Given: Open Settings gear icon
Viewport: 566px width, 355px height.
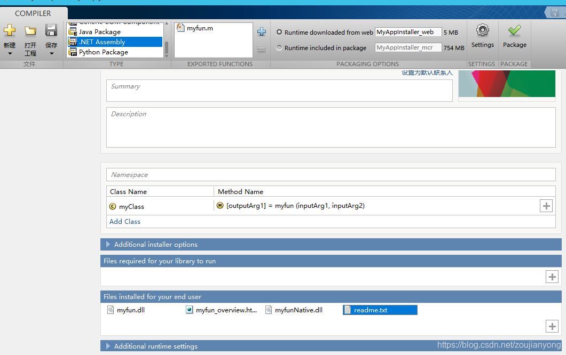Looking at the screenshot, I should click(x=482, y=30).
